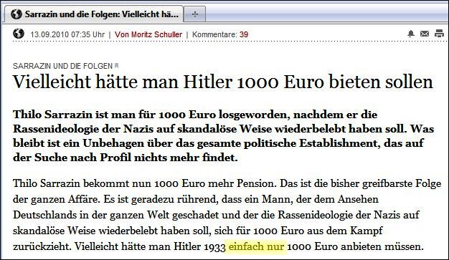The image size is (449, 260).
Task: Click the bold teaser starting Thilo Sarrazin ist man
Action: [223, 136]
